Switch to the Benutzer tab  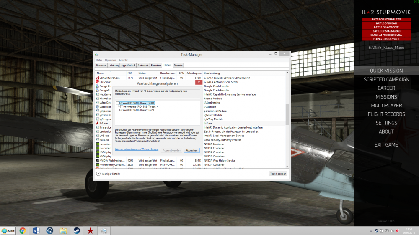point(156,66)
